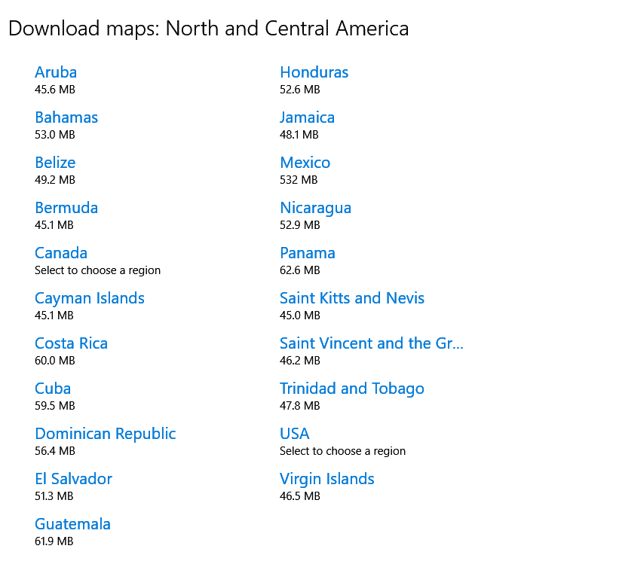
Task: Choose Costa Rica map
Action: click(x=71, y=343)
